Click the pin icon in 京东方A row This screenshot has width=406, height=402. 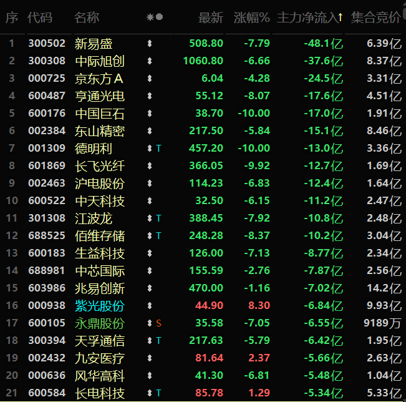(x=150, y=78)
